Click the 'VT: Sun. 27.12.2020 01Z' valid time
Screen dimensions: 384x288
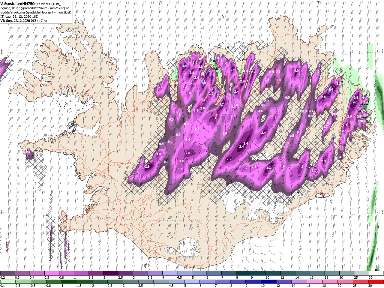[18, 21]
